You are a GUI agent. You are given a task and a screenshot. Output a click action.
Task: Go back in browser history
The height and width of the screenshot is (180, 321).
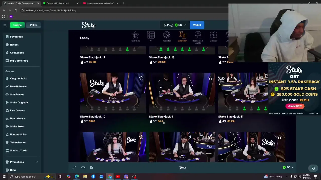(x=4, y=10)
